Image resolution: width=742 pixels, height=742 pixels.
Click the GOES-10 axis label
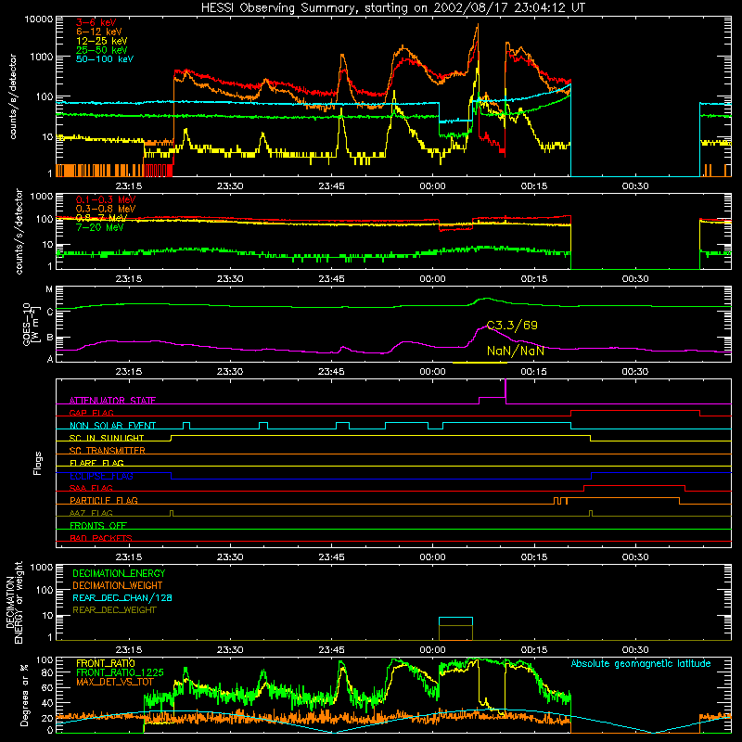30,324
